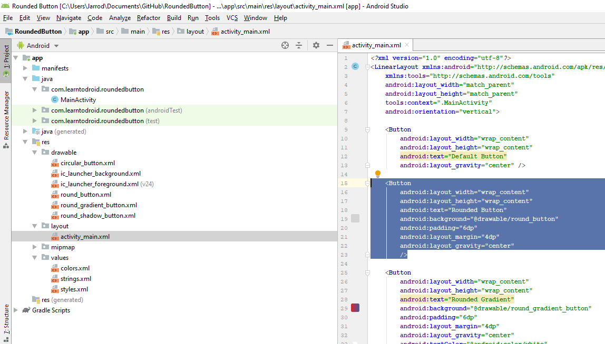Image resolution: width=605 pixels, height=344 pixels.
Task: Click the collapse all icon in Project panel
Action: click(299, 45)
